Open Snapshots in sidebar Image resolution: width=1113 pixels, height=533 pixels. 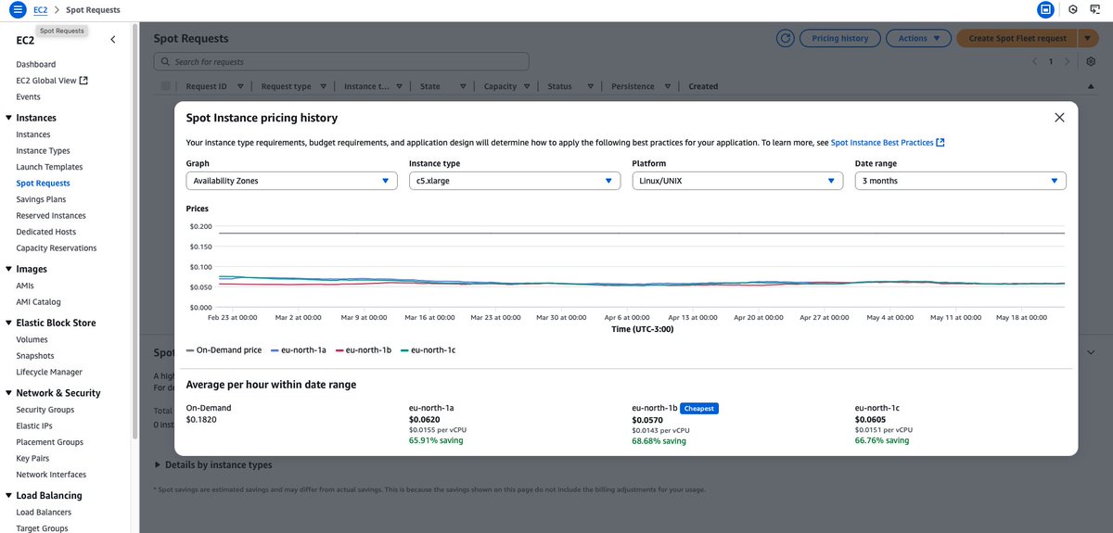(35, 356)
